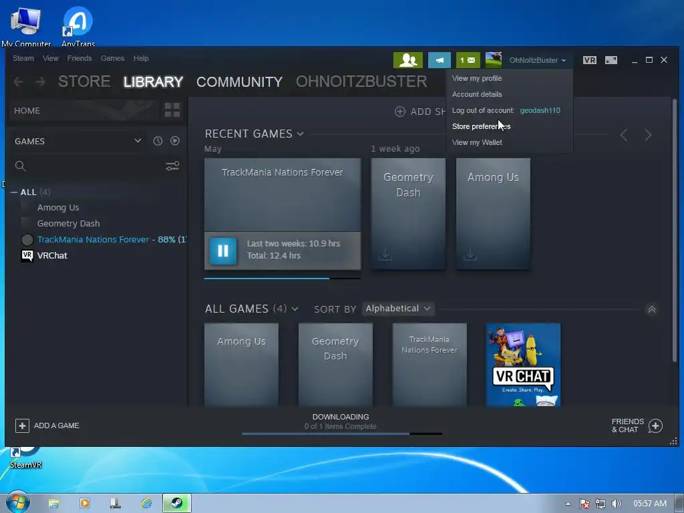Screen dimensions: 684x513
Task: Open Windows Explorer from taskbar
Action: (53, 504)
